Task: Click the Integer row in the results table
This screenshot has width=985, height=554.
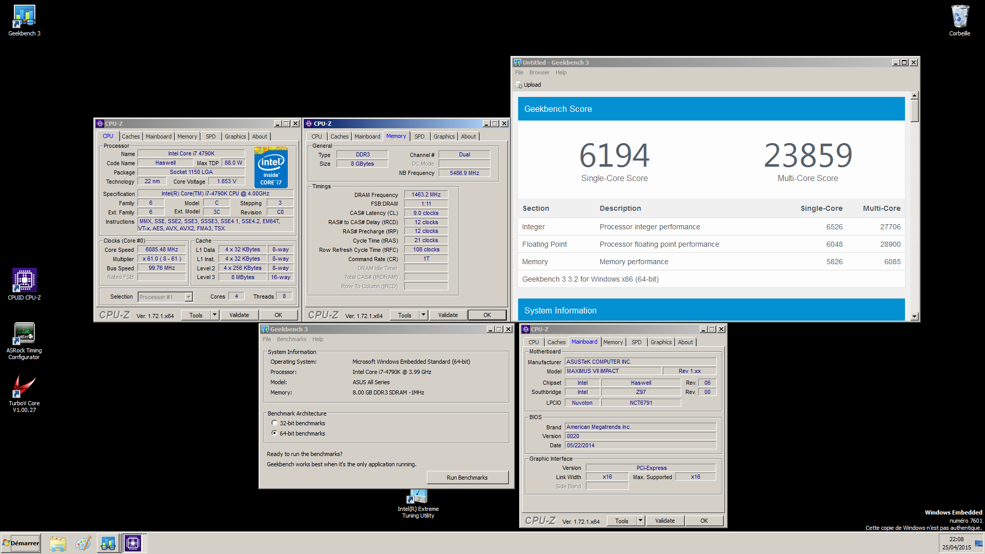Action: pos(712,227)
